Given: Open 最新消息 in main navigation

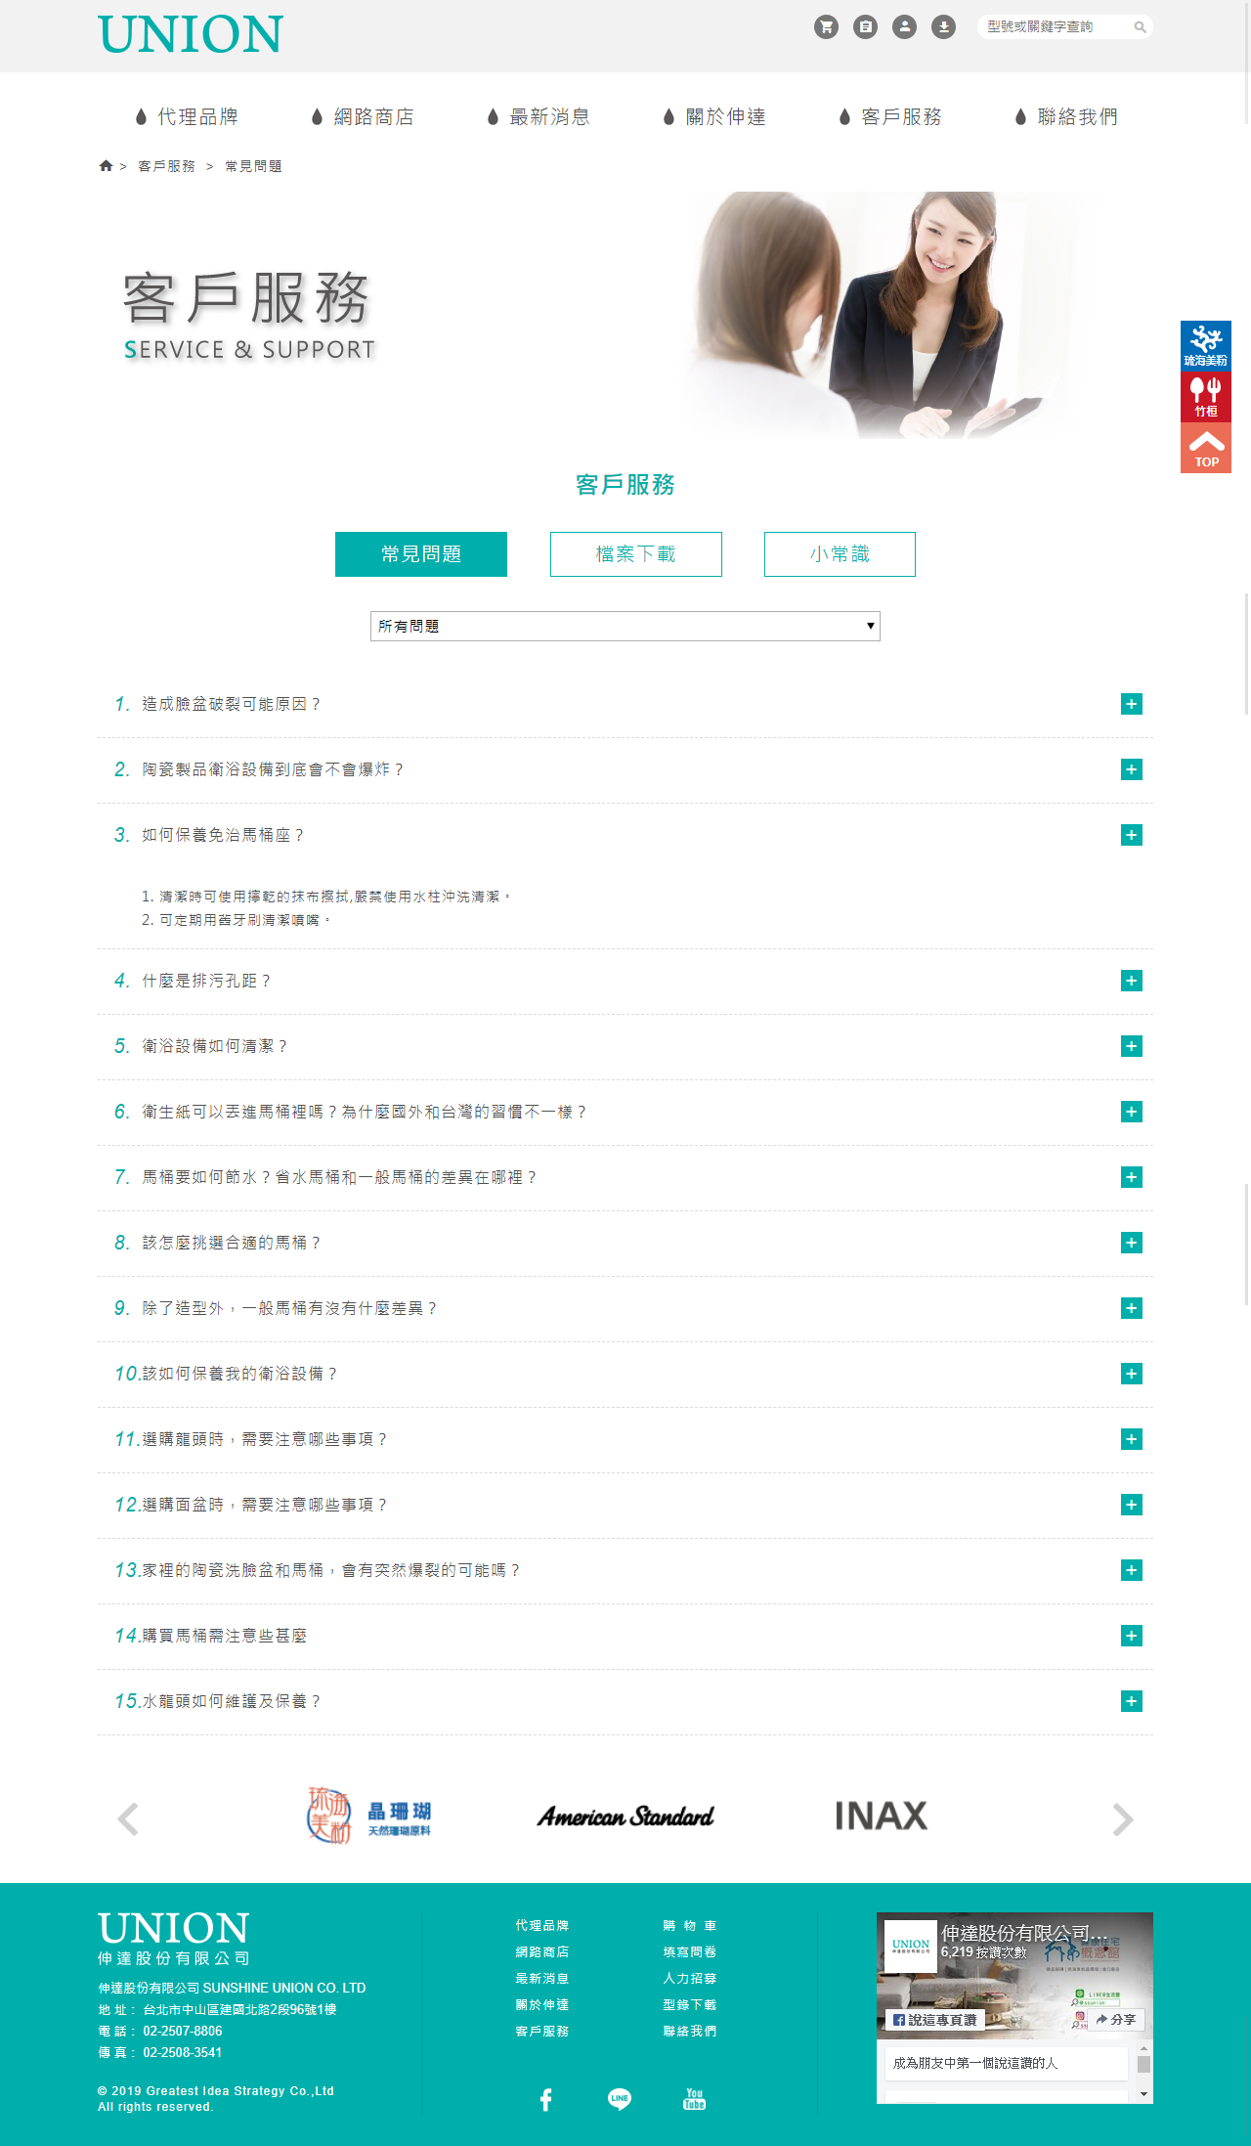Looking at the screenshot, I should coord(539,117).
